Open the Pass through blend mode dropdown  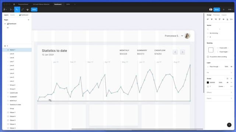point(214,67)
